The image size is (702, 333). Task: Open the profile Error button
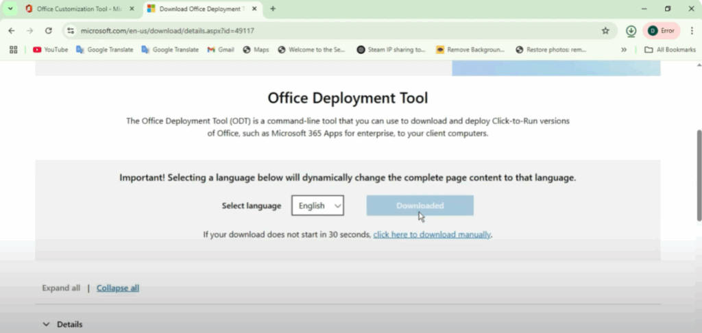tap(662, 31)
